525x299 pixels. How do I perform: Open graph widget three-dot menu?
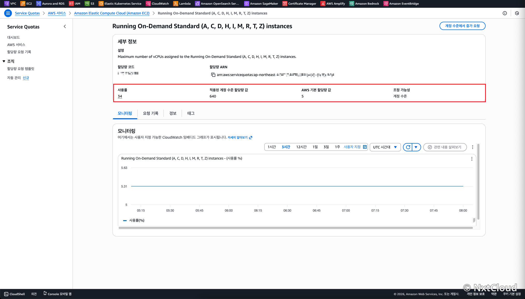coord(472,159)
